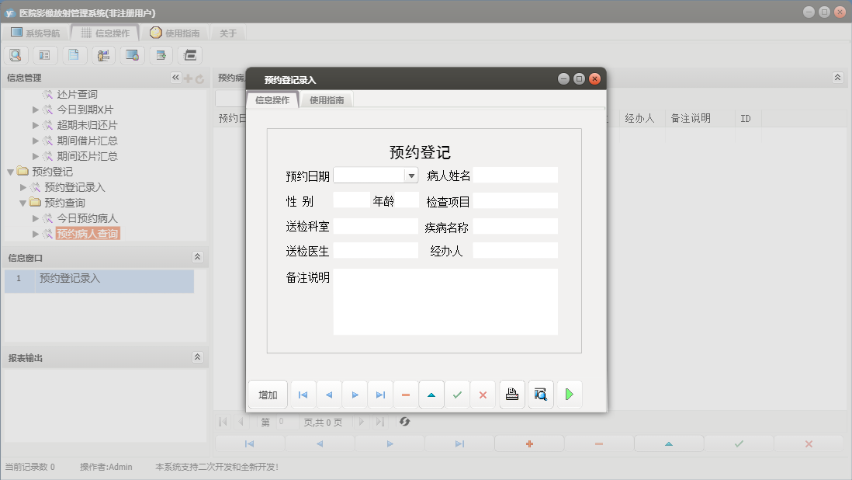Select the search/zoom tool in the toolbar
The width and height of the screenshot is (852, 480).
tap(16, 54)
